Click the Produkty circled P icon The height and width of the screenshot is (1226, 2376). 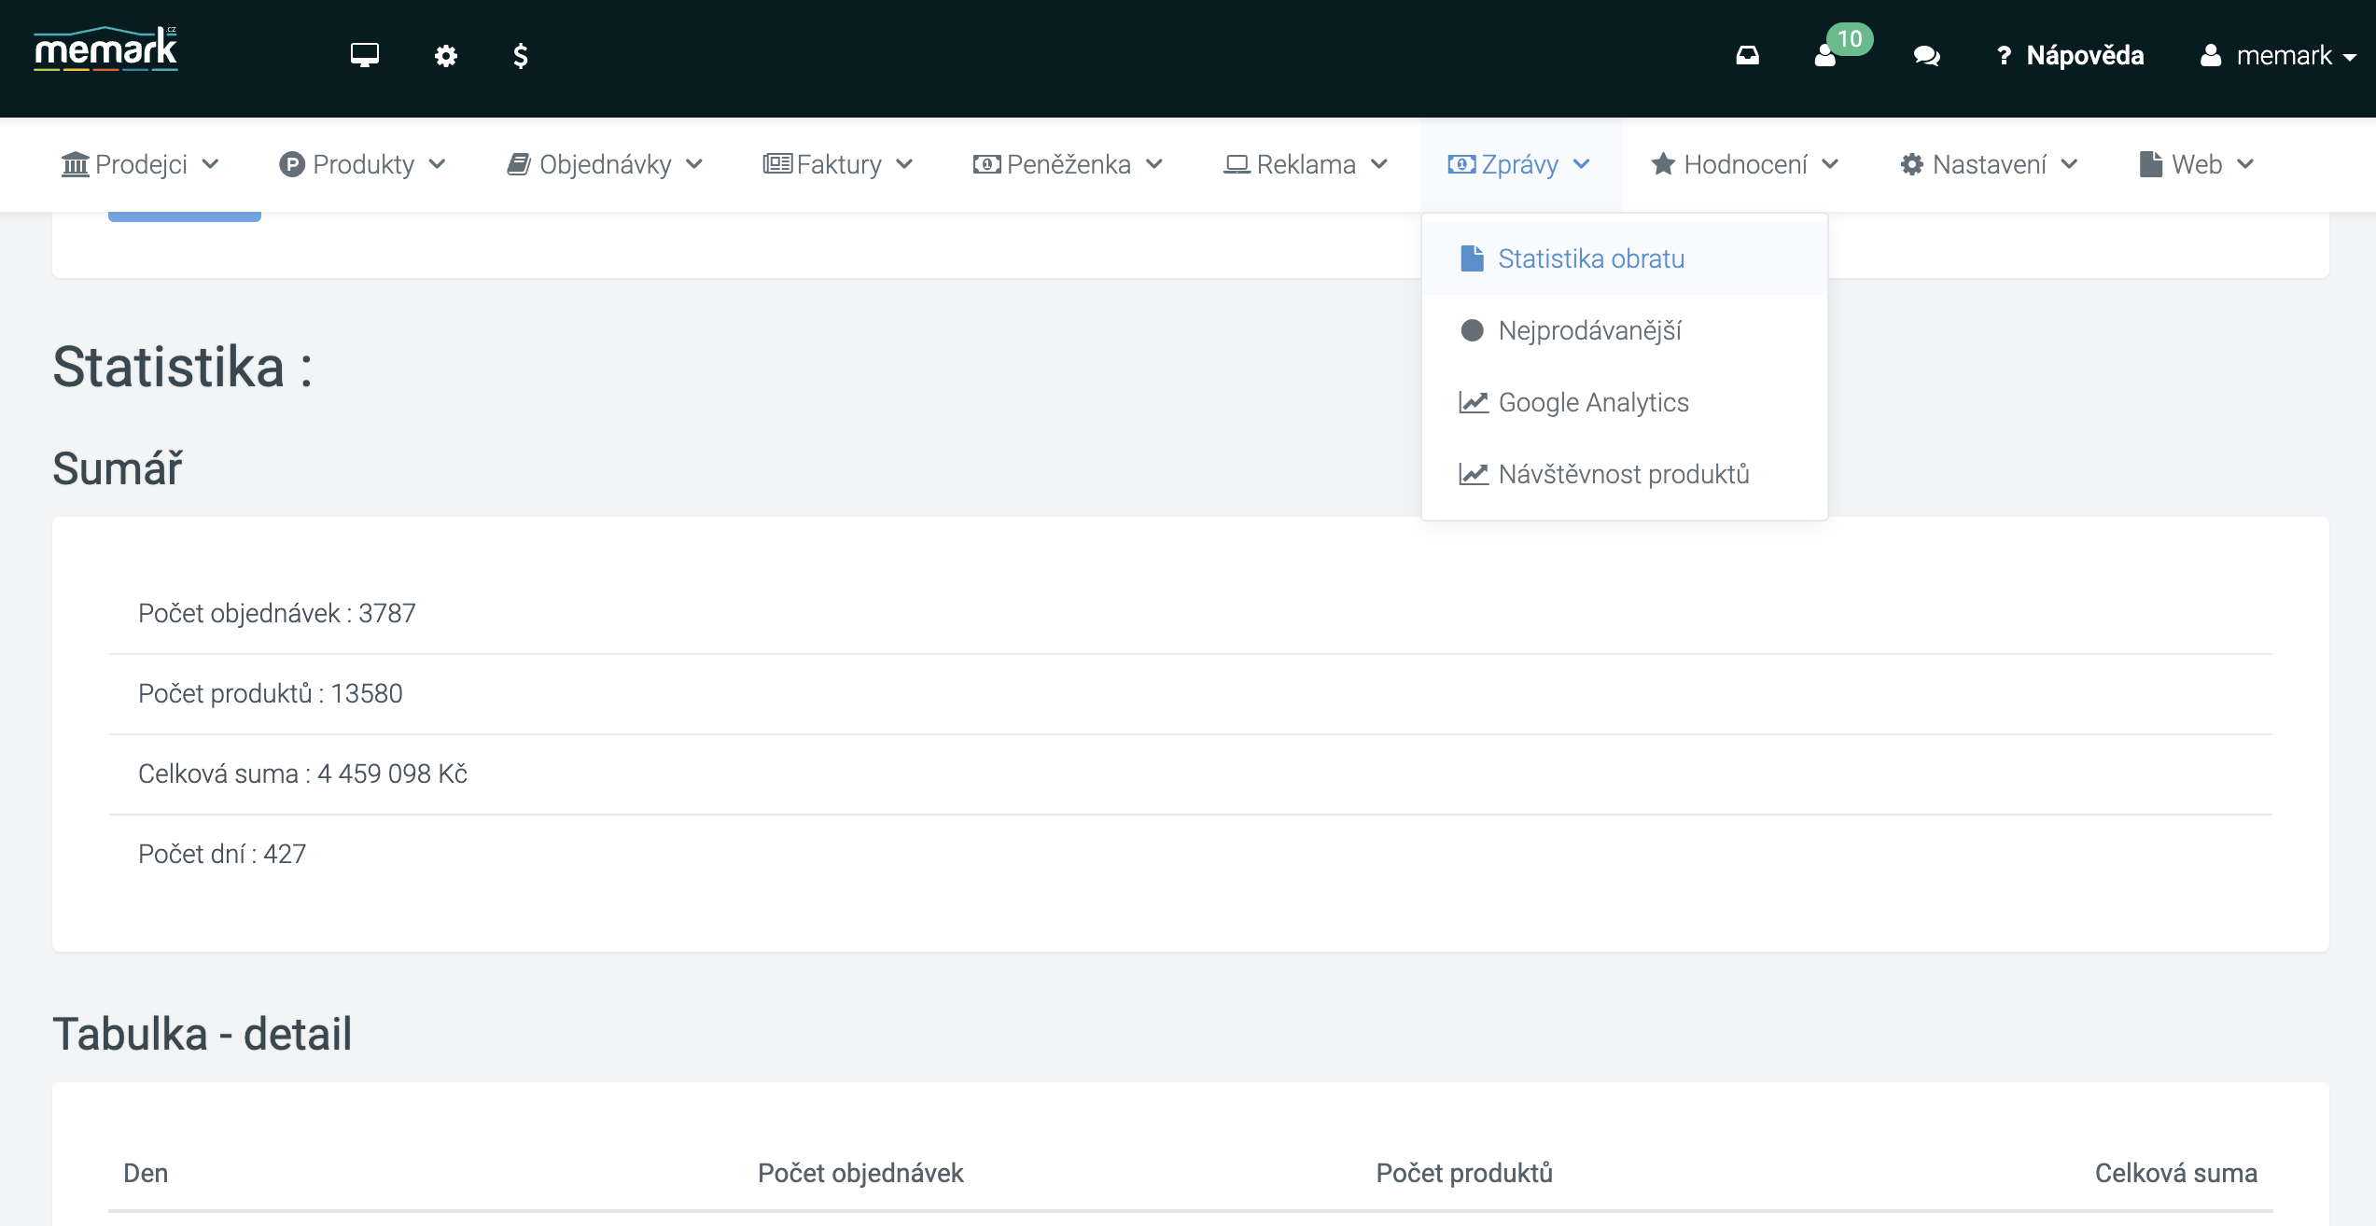pyautogui.click(x=292, y=164)
